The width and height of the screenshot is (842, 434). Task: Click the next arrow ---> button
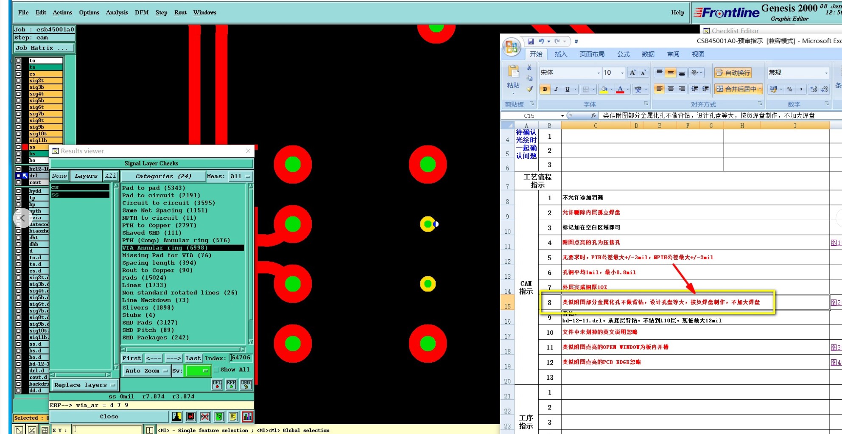(173, 358)
